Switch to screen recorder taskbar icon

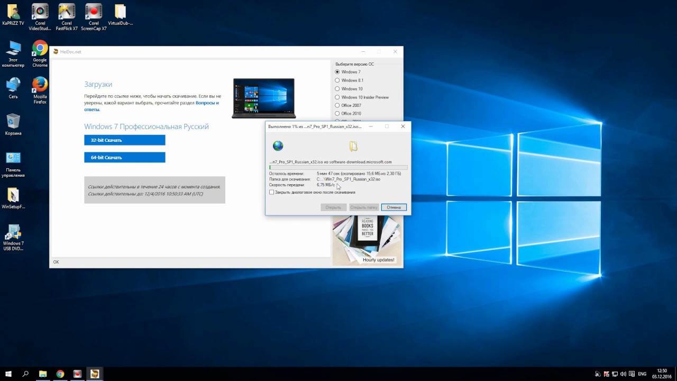click(x=77, y=374)
